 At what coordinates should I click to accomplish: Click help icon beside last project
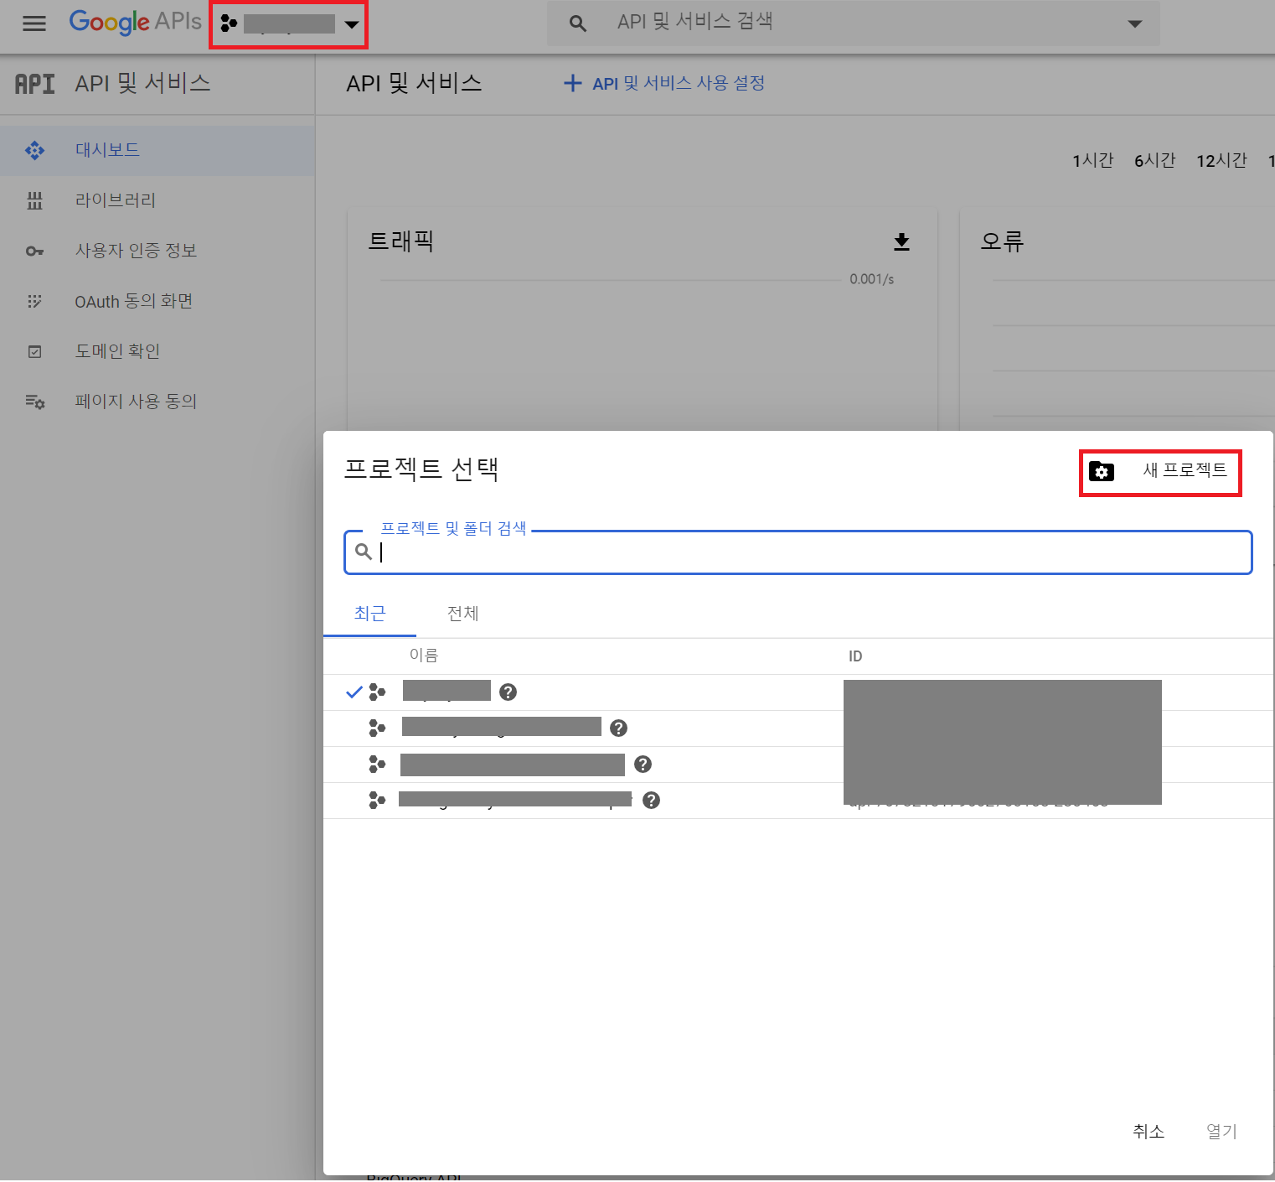point(651,801)
